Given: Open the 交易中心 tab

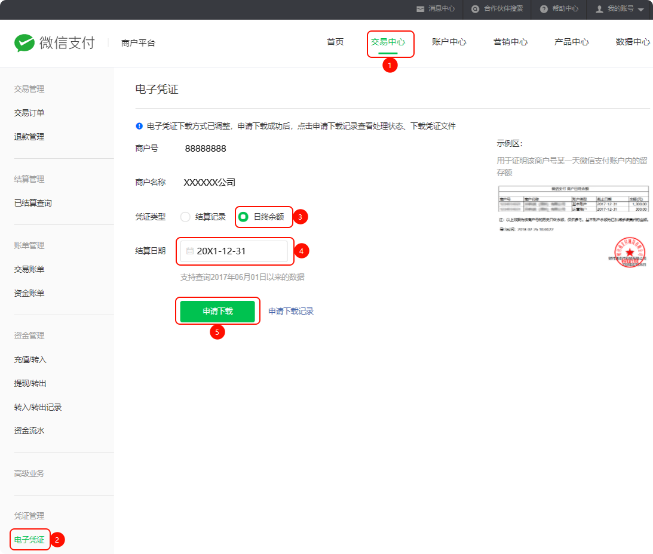Looking at the screenshot, I should pos(388,42).
